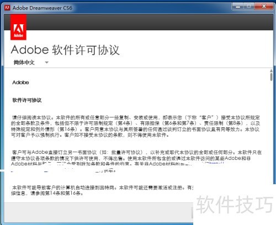Viewport: 276px width, 225px height.
Task: Click the Dreamweaver title bar app icon
Action: pos(7,8)
